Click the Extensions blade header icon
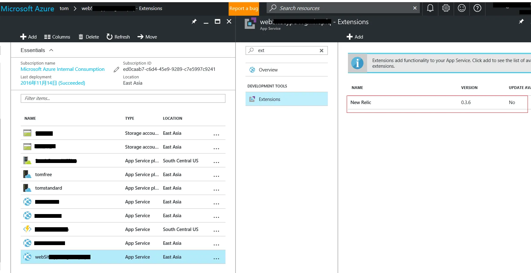531x273 pixels. point(250,24)
